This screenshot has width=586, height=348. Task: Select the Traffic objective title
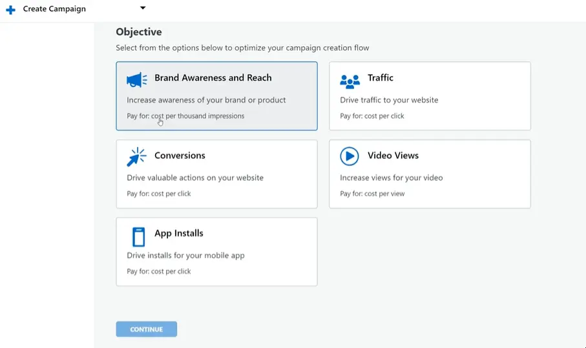380,77
